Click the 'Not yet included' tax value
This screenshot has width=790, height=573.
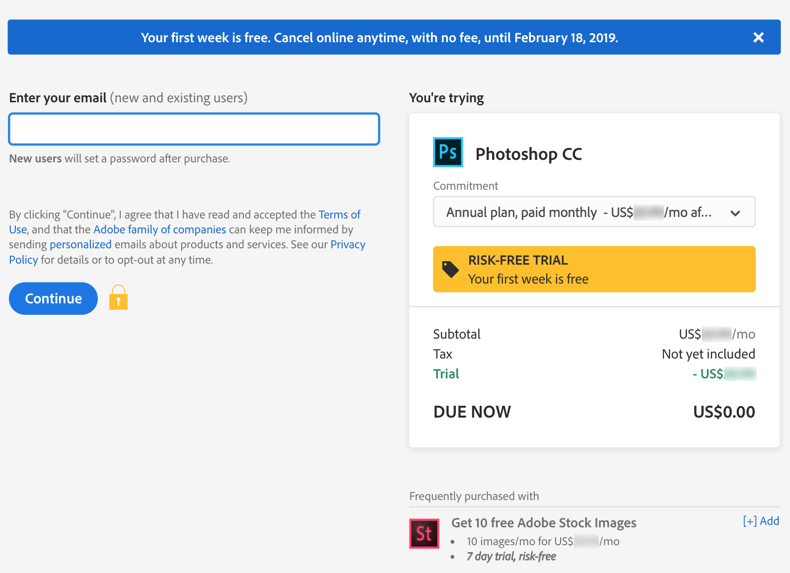click(708, 354)
